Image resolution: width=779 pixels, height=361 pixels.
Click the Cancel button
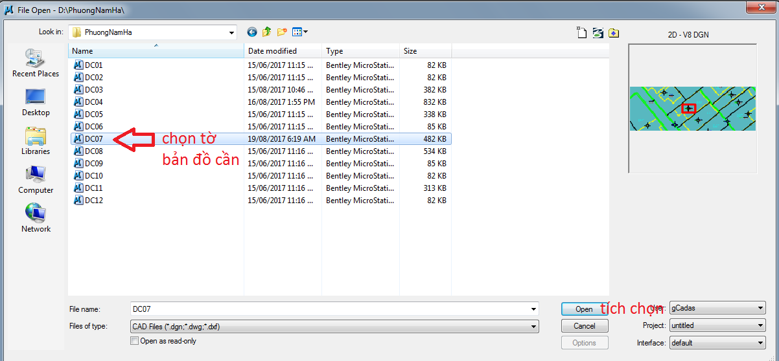[x=584, y=326]
